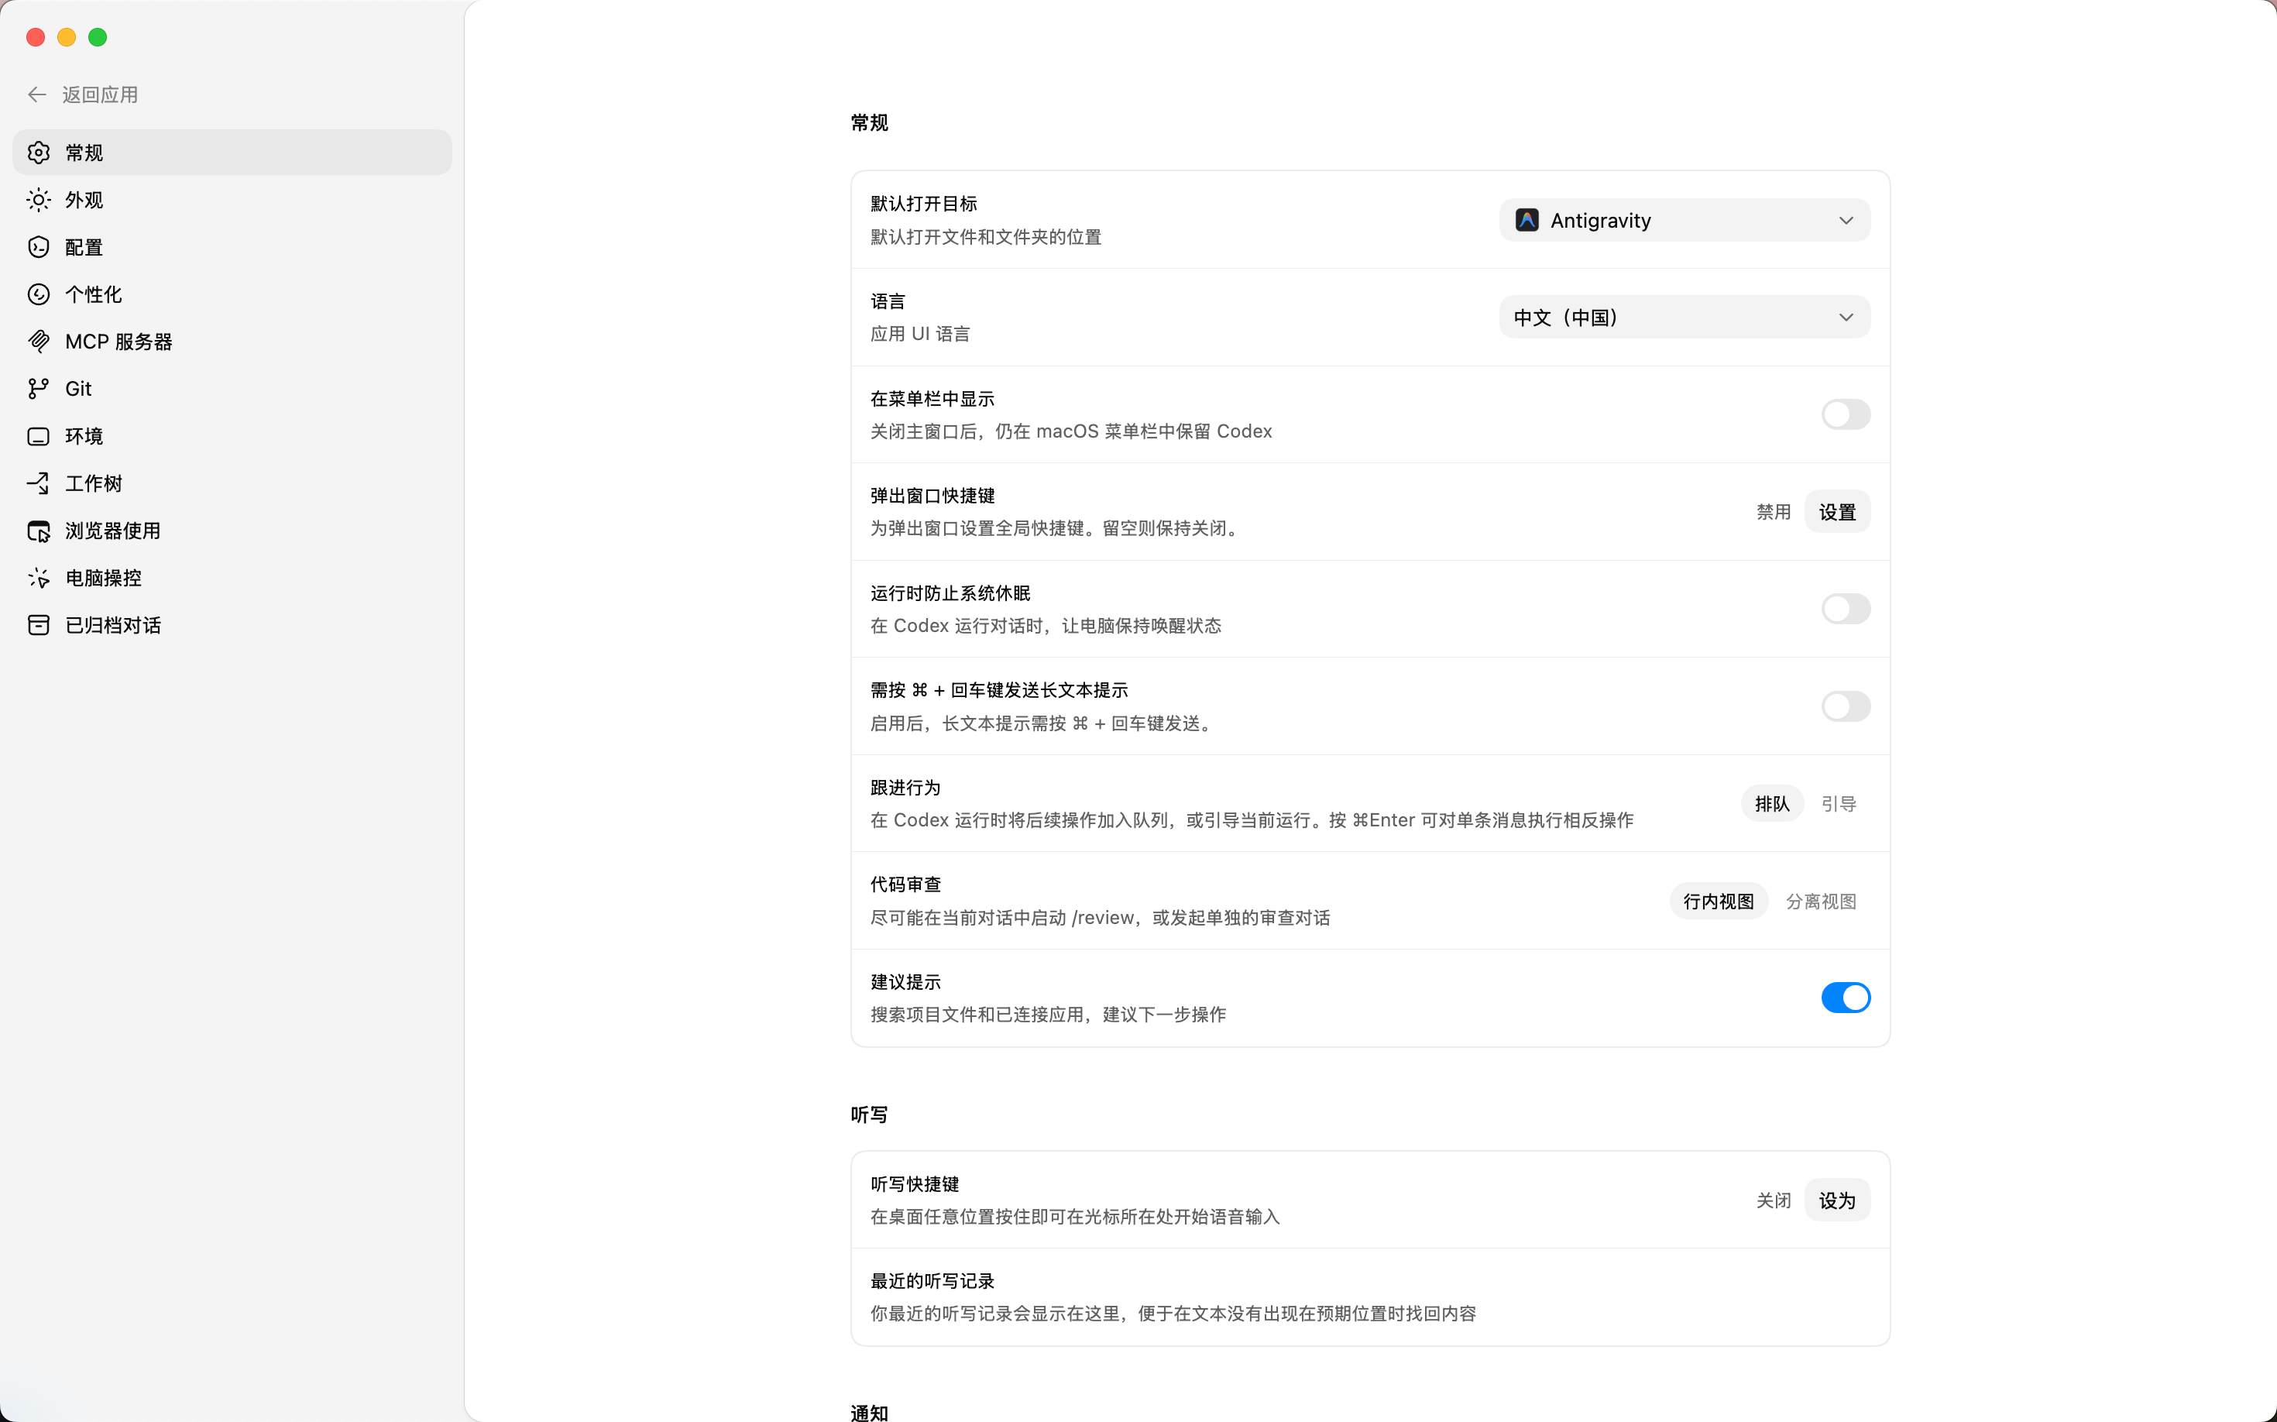Image resolution: width=2277 pixels, height=1422 pixels.
Task: Click the back arrow icon beside 返回应用
Action: coord(36,94)
